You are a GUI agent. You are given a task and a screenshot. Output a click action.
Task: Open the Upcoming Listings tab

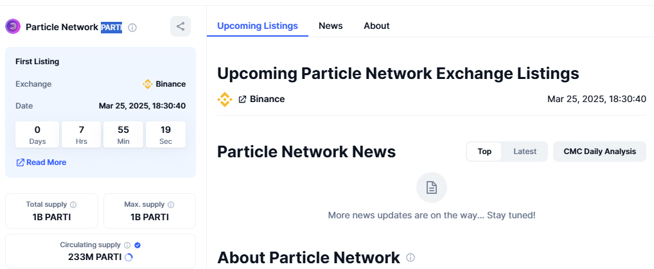pos(258,26)
